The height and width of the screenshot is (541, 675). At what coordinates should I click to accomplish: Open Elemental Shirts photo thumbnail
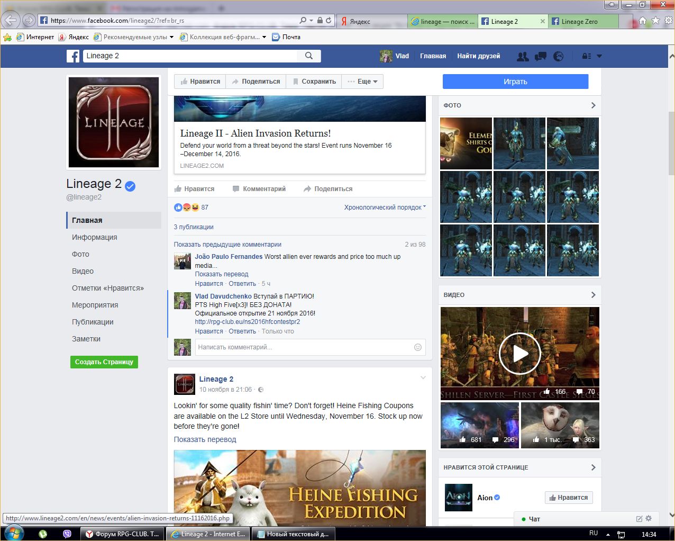(466, 143)
